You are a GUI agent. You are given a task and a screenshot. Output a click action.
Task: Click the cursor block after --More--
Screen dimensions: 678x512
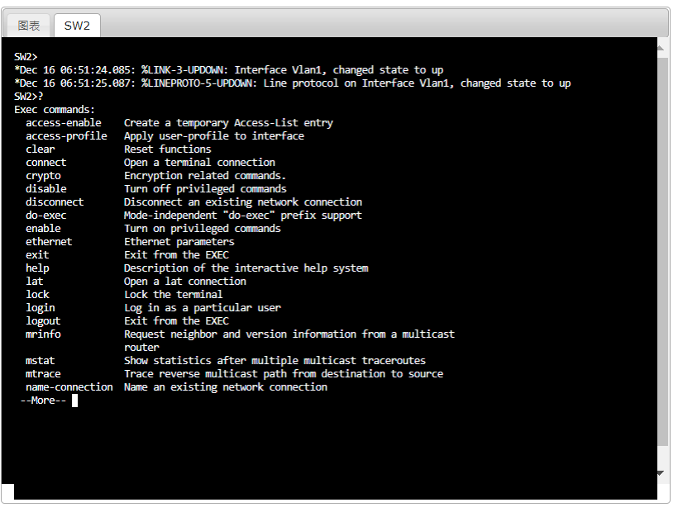74,401
